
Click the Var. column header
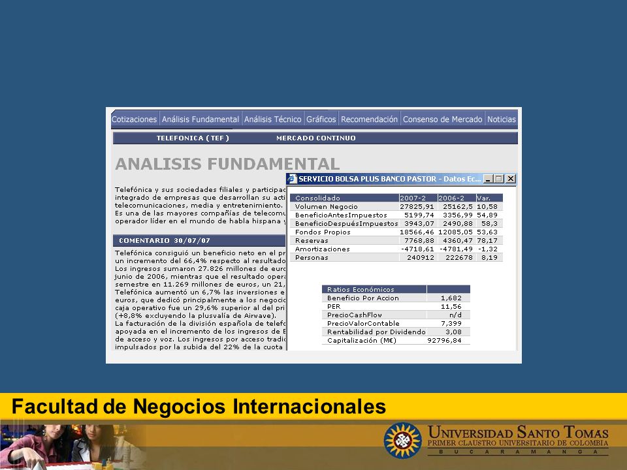489,198
